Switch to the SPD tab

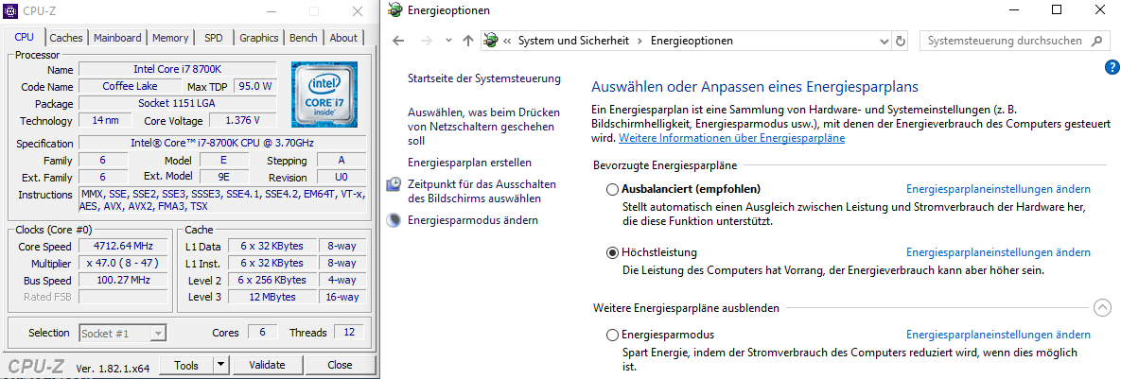(213, 38)
